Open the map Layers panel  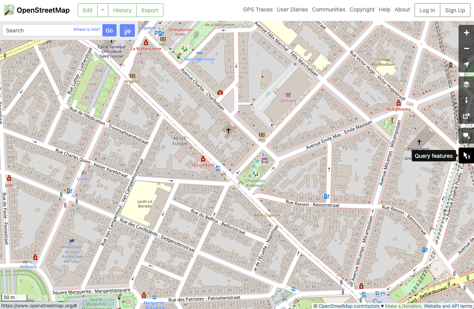466,84
